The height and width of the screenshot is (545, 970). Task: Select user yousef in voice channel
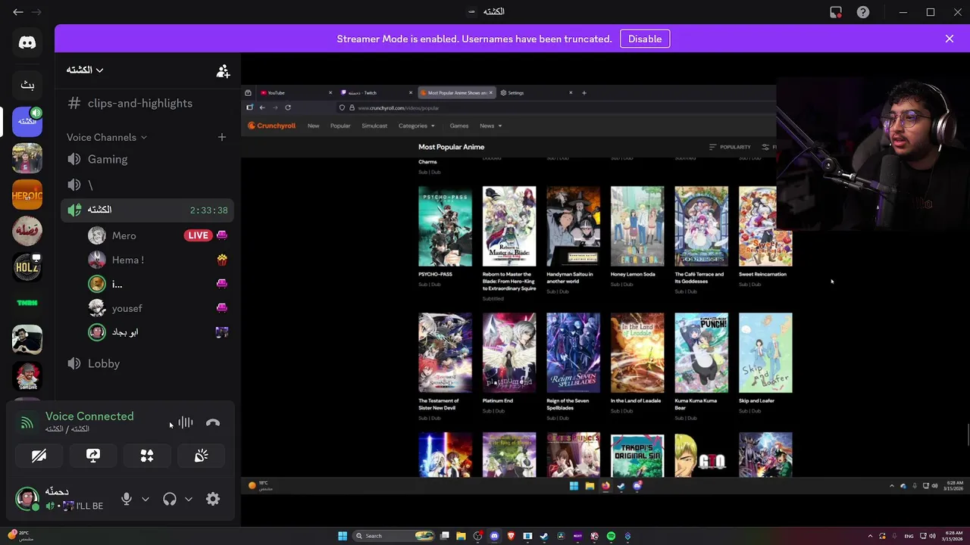click(x=158, y=308)
